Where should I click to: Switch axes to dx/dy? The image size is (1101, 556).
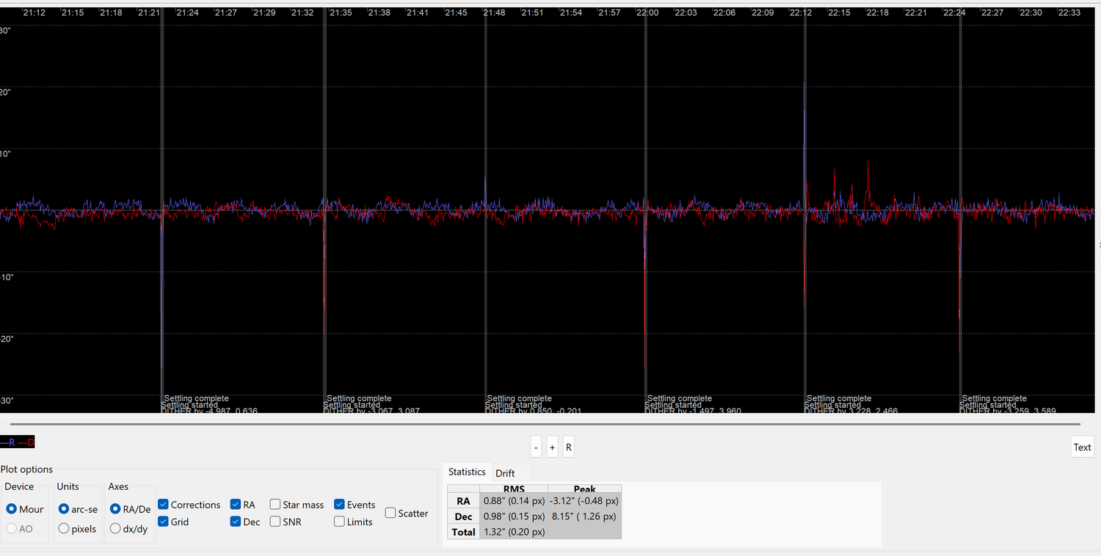115,529
